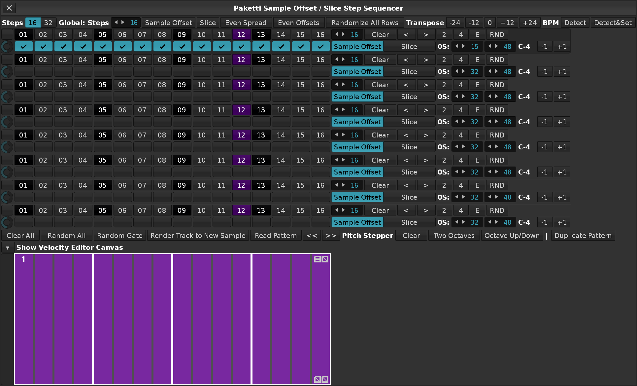Click the << button beside Read Pattern
The width and height of the screenshot is (637, 386).
coord(312,236)
